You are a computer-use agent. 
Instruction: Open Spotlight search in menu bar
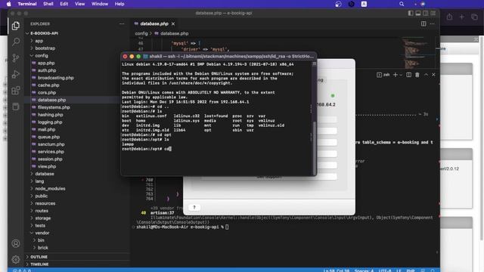[402, 4]
